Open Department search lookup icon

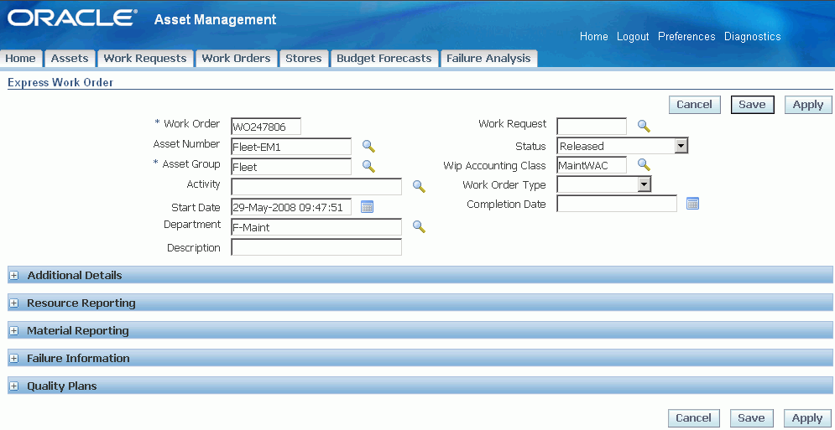coord(419,226)
